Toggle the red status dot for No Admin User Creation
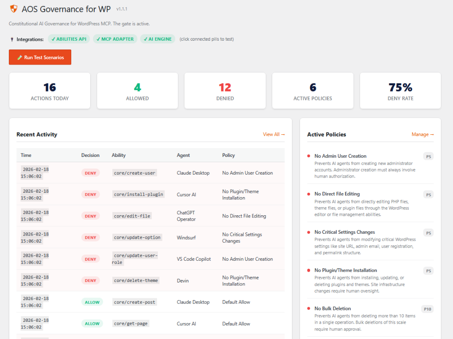Viewport: 453px width, 339px height. pos(309,156)
